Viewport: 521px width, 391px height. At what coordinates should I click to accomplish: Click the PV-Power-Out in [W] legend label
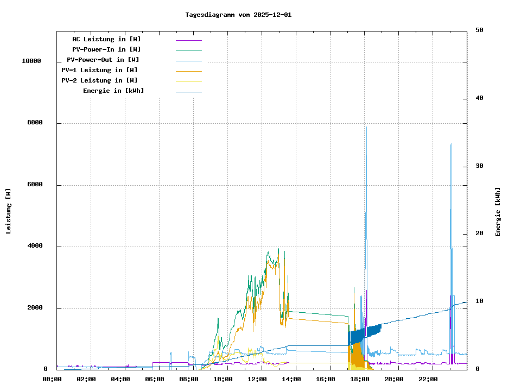103,60
